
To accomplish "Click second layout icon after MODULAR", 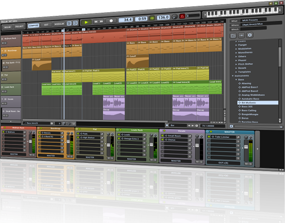I will pyautogui.click(x=75, y=23).
